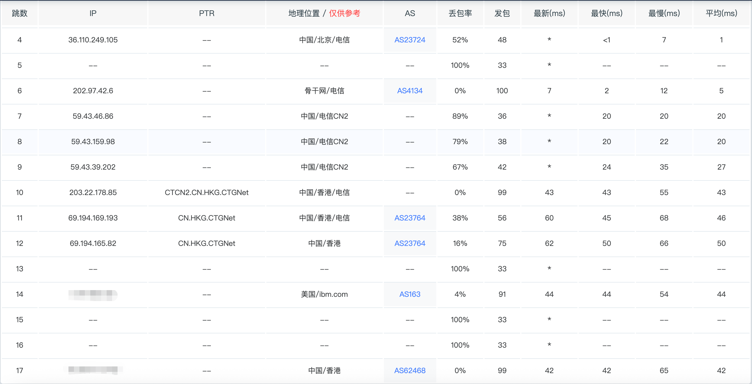
Task: Open the AS23724 link in hop 4
Action: click(410, 40)
